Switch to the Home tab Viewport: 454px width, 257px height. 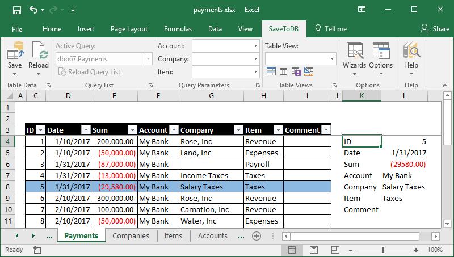(52, 29)
